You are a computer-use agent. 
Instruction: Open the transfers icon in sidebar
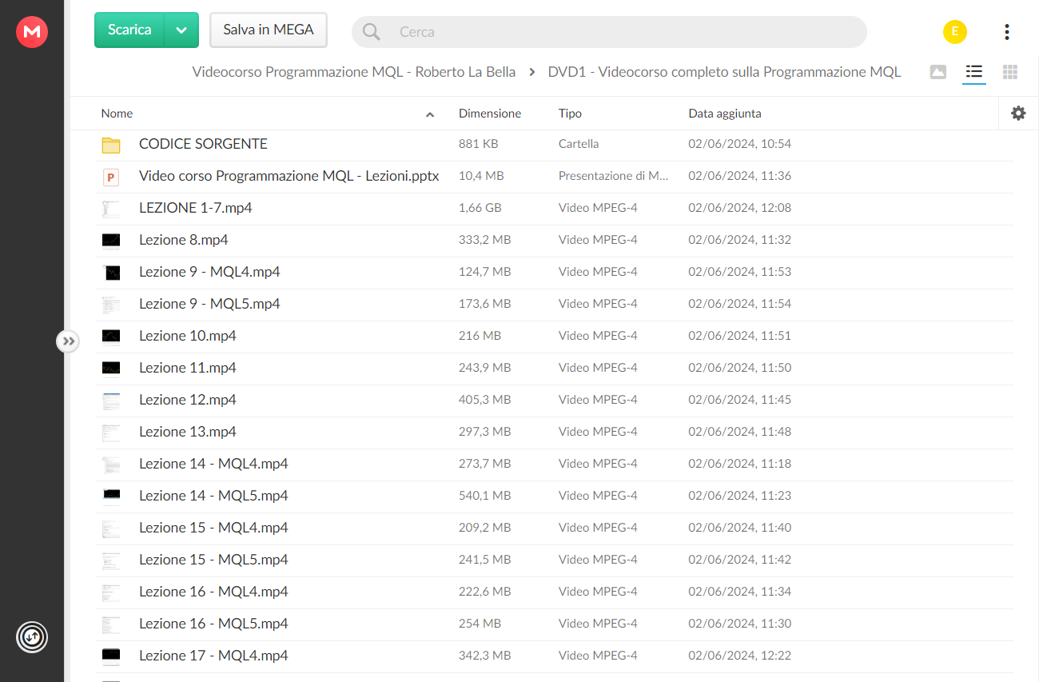(32, 637)
